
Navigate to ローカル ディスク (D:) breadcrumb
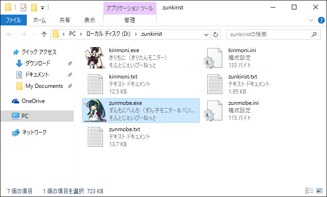click(108, 34)
